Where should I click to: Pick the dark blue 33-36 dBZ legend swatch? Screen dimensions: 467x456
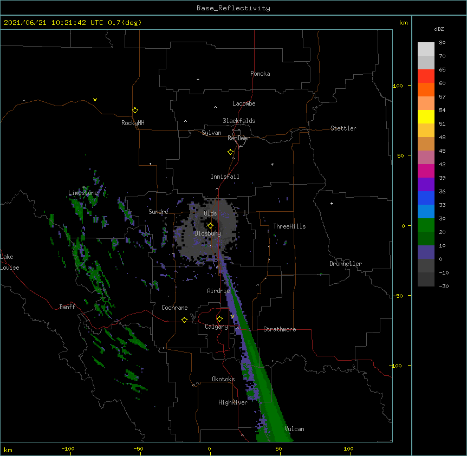tap(426, 198)
